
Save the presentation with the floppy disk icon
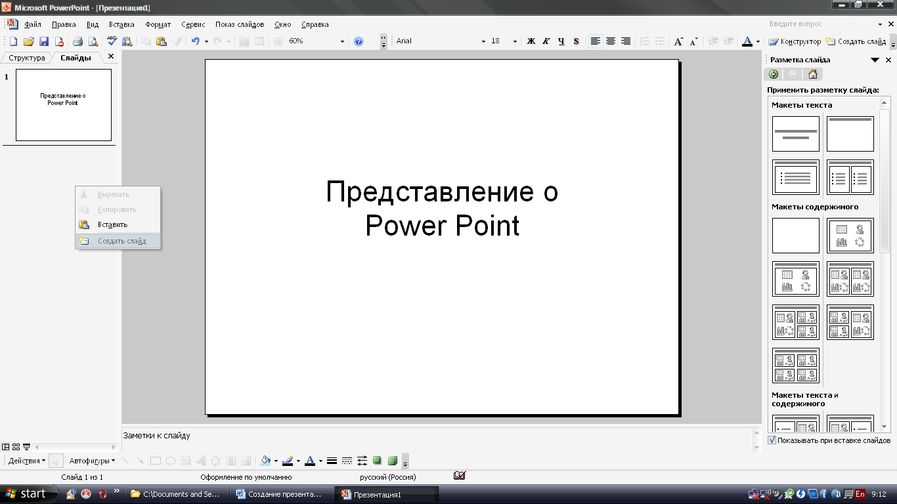43,41
